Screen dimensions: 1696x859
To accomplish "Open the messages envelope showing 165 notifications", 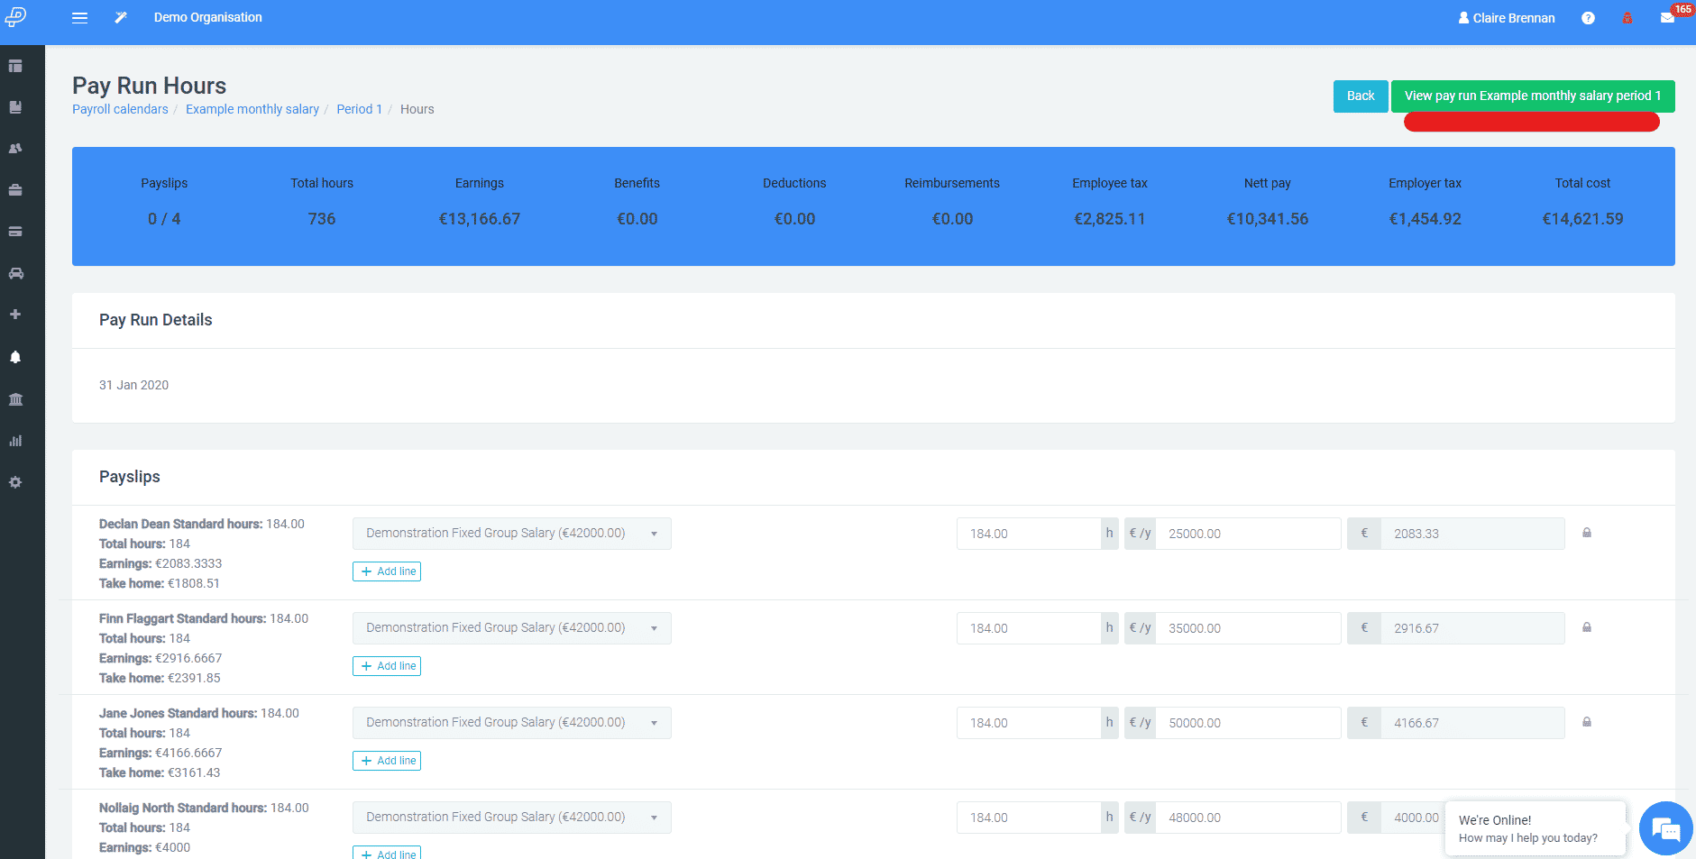I will [1667, 18].
